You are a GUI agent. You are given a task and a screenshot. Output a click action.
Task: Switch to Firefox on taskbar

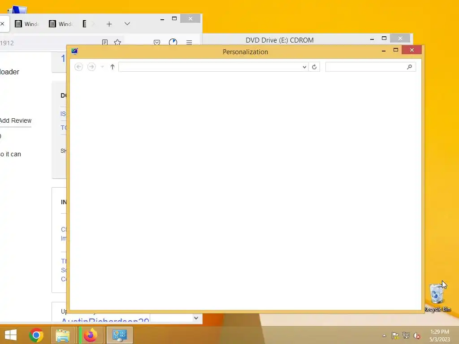click(x=90, y=335)
